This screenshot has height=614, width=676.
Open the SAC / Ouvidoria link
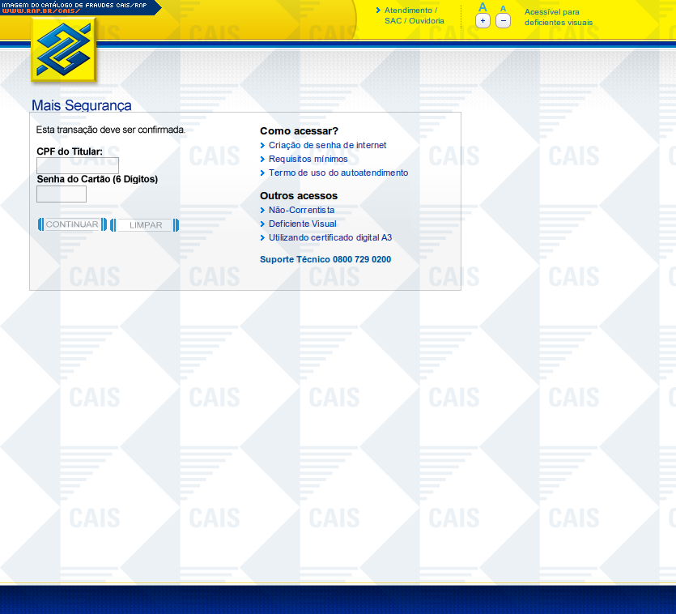click(414, 21)
